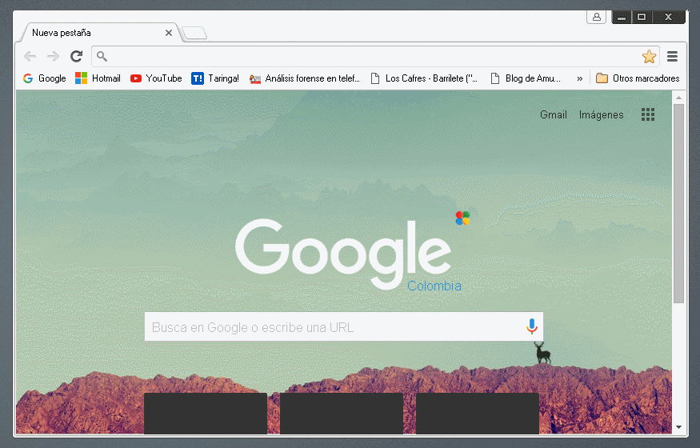Screen dimensions: 700x448
Task: Open the Hotmail bookmark
Action: click(98, 78)
